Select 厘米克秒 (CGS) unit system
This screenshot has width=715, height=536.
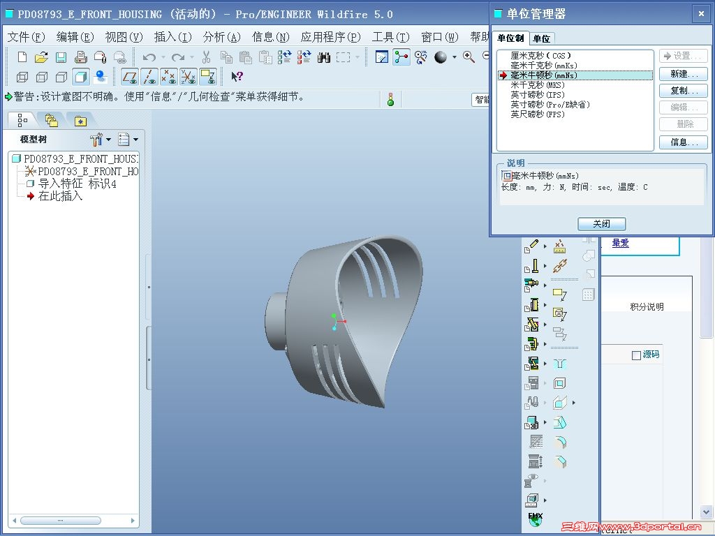click(540, 56)
